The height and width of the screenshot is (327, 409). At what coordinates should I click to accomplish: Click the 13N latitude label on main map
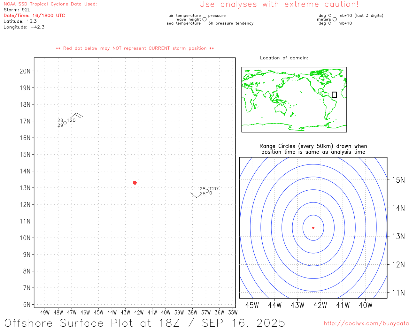coord(25,188)
